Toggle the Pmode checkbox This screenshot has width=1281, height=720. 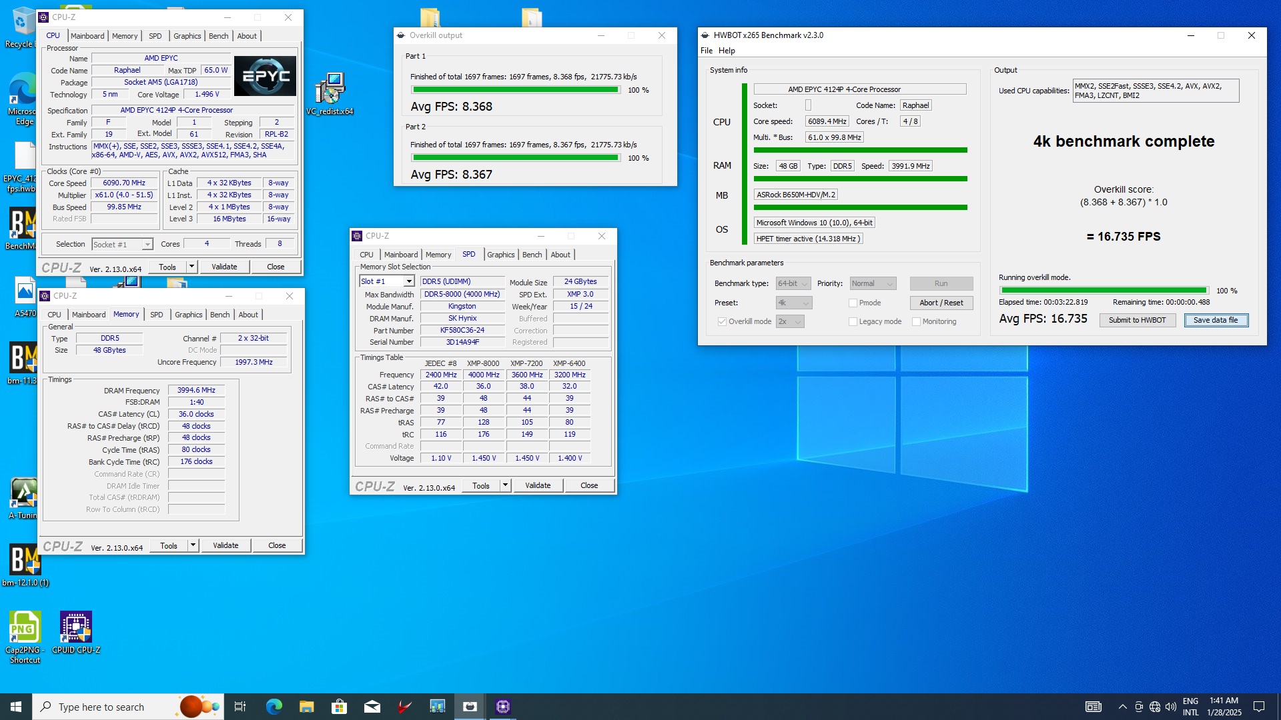pyautogui.click(x=853, y=303)
